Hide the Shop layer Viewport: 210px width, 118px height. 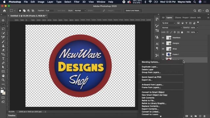(163, 49)
